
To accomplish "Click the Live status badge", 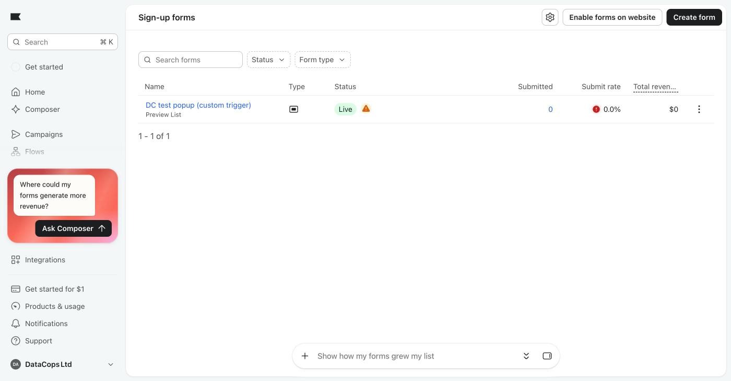I will (345, 109).
